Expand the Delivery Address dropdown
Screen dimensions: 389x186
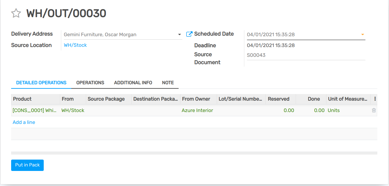(179, 35)
